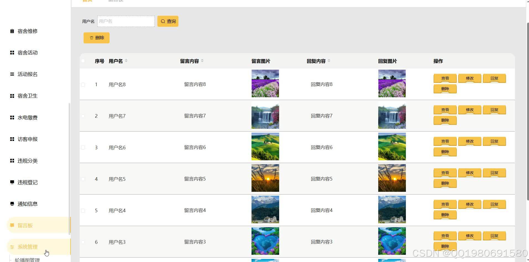The height and width of the screenshot is (262, 529).
Task: Collapse the 系统管理 submenu
Action: click(x=38, y=247)
